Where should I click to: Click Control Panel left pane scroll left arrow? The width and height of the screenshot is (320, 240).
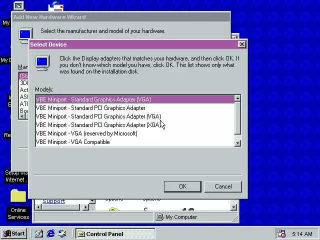click(38, 207)
